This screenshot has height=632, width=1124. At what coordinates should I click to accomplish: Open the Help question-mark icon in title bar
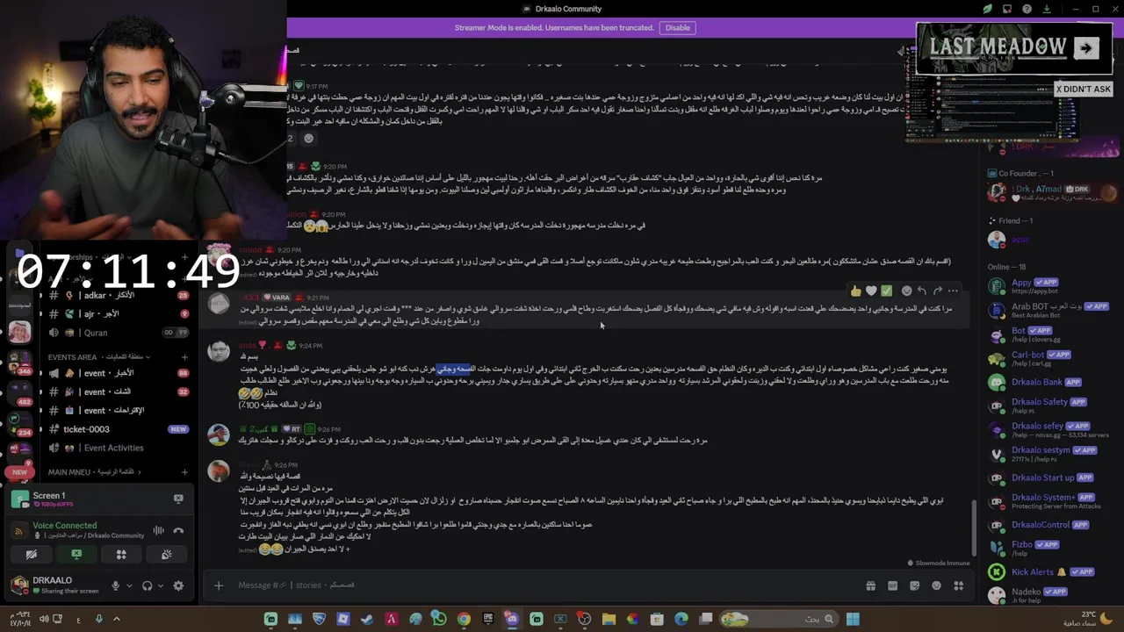pos(1027,9)
